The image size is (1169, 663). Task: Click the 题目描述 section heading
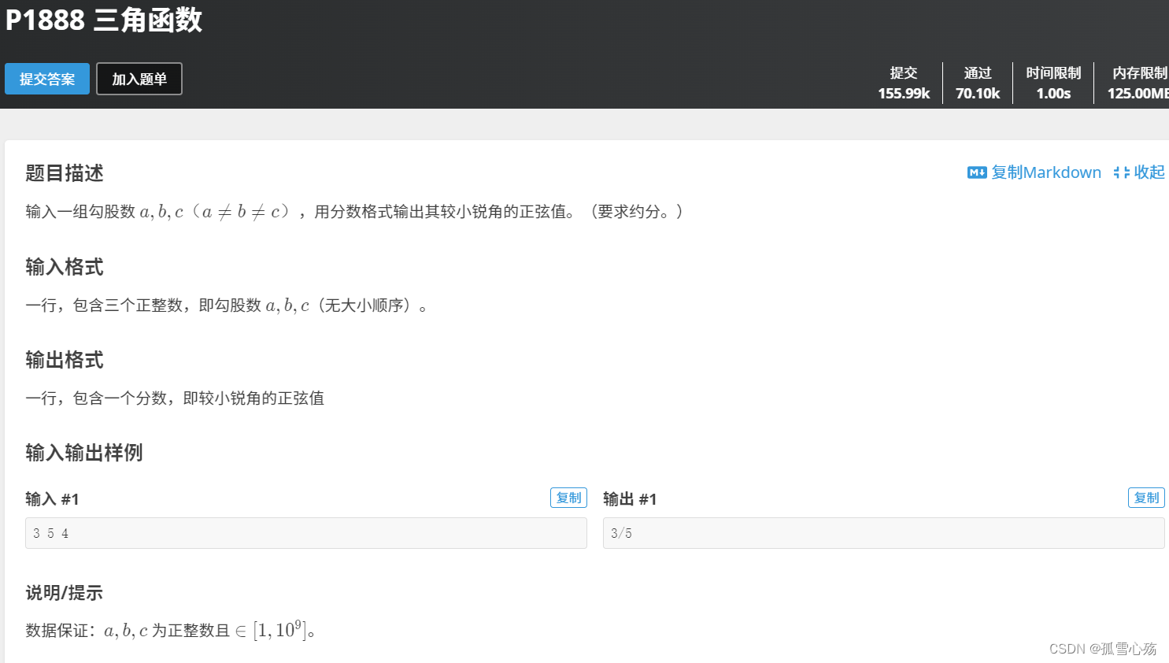[64, 173]
